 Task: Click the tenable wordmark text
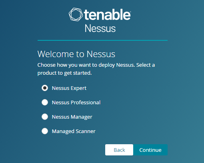click(107, 14)
